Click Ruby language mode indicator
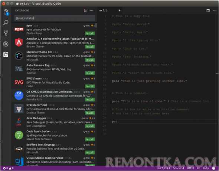The image size is (219, 171). [x=206, y=168]
